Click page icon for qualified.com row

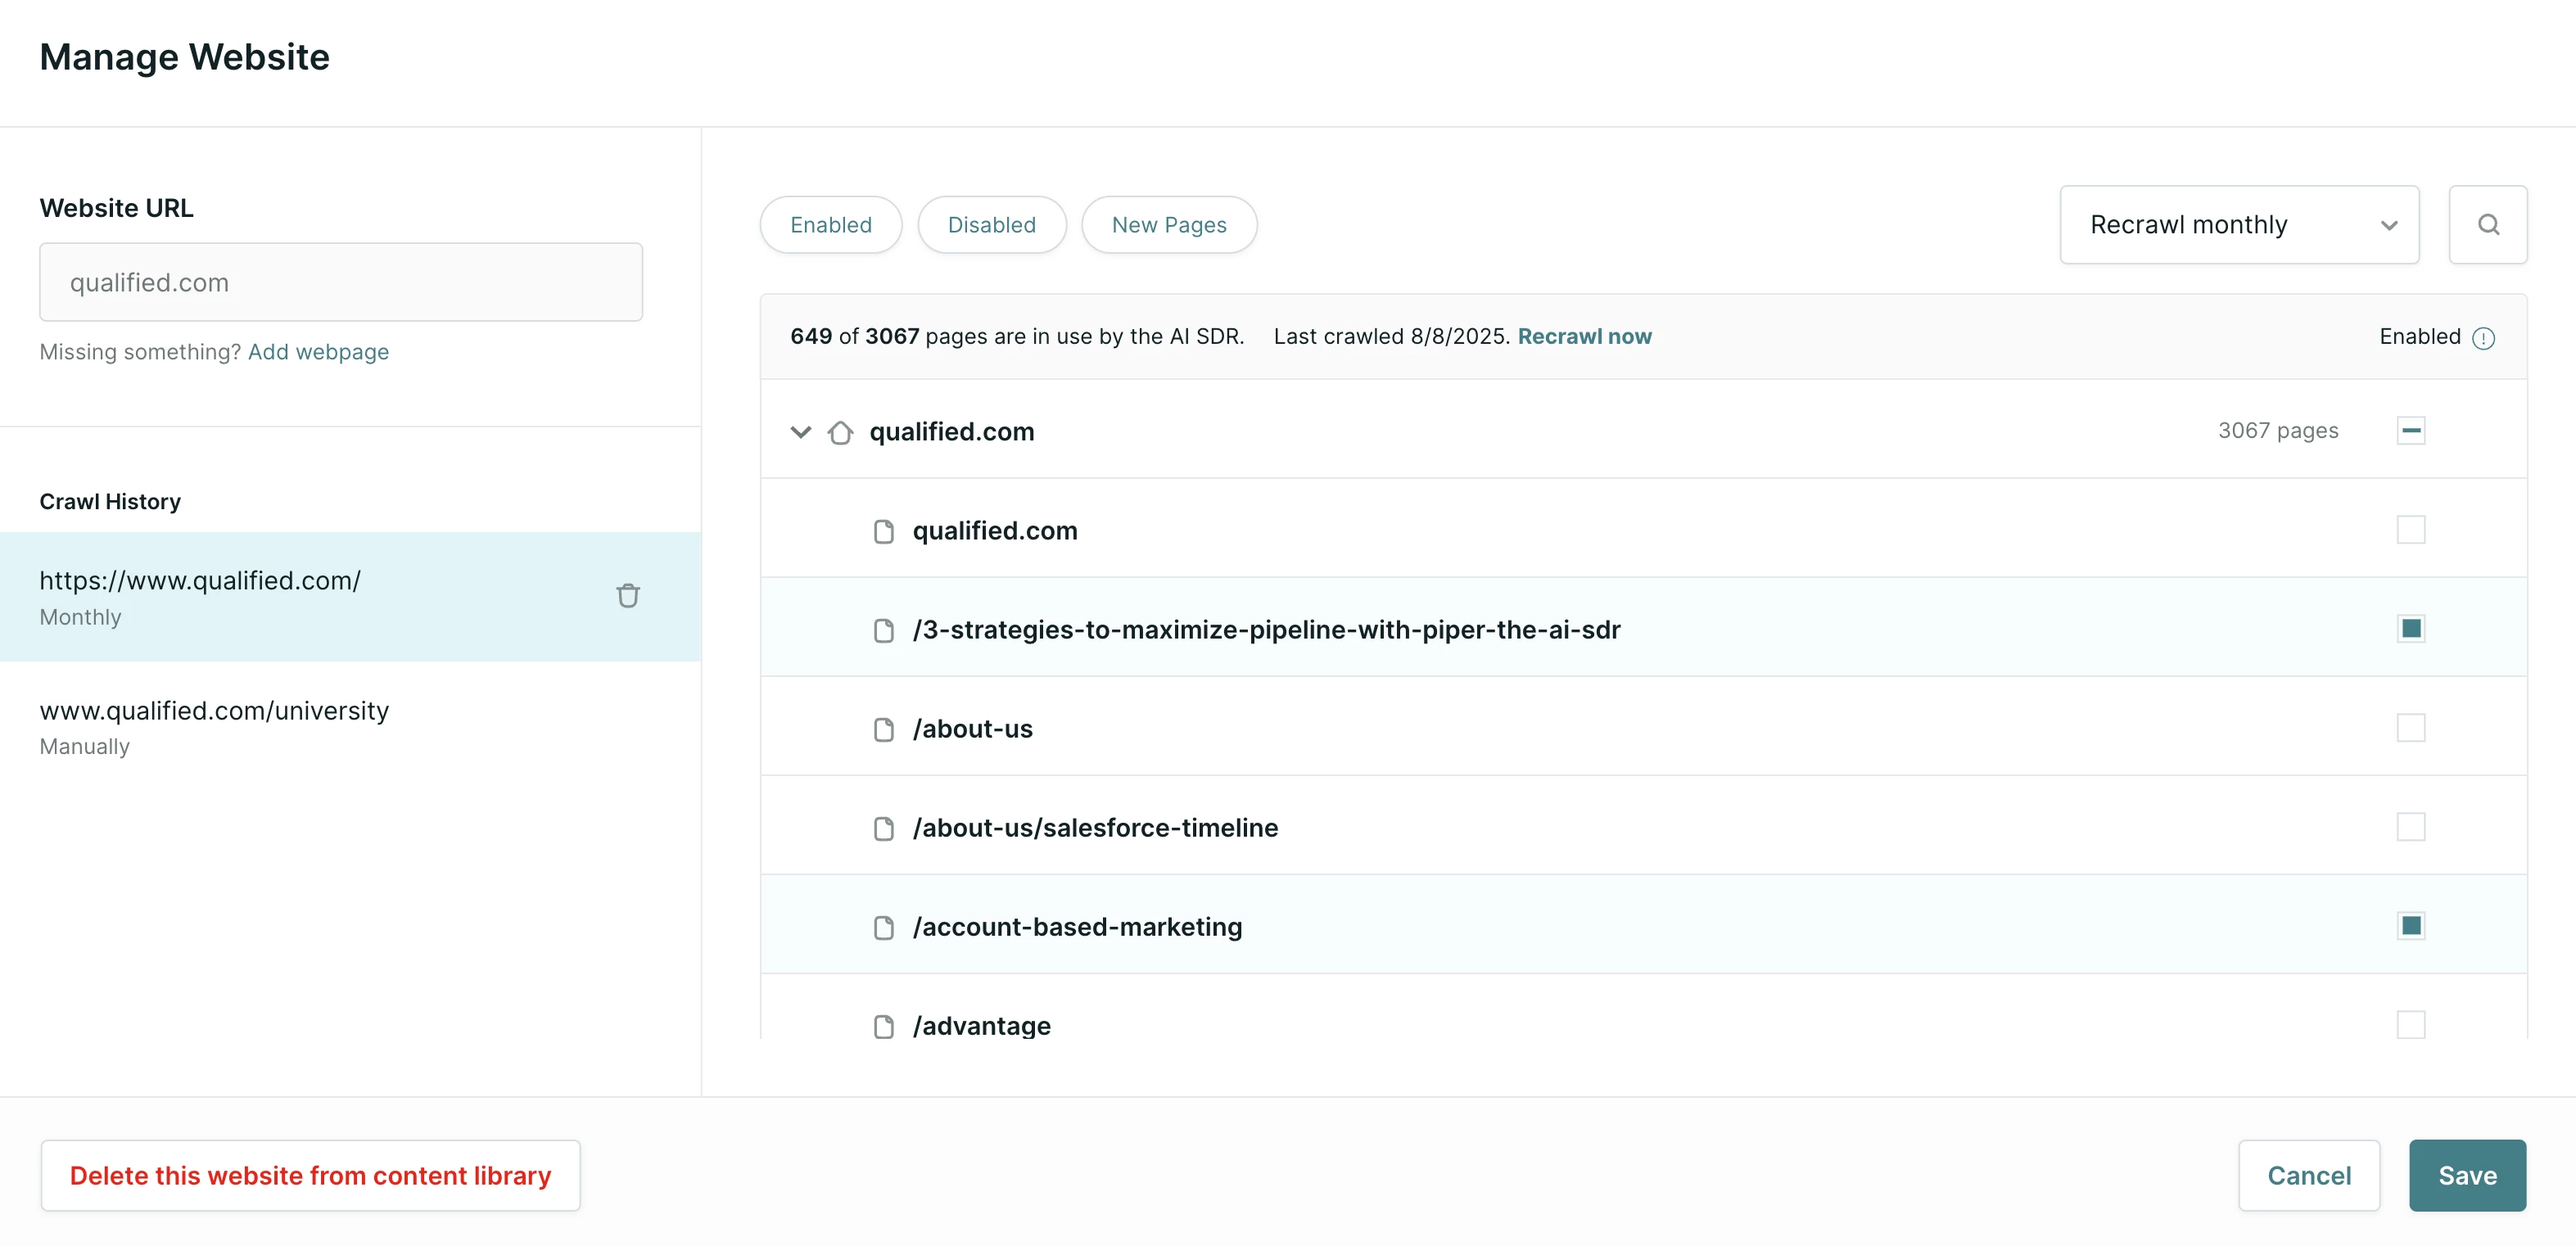coord(883,531)
